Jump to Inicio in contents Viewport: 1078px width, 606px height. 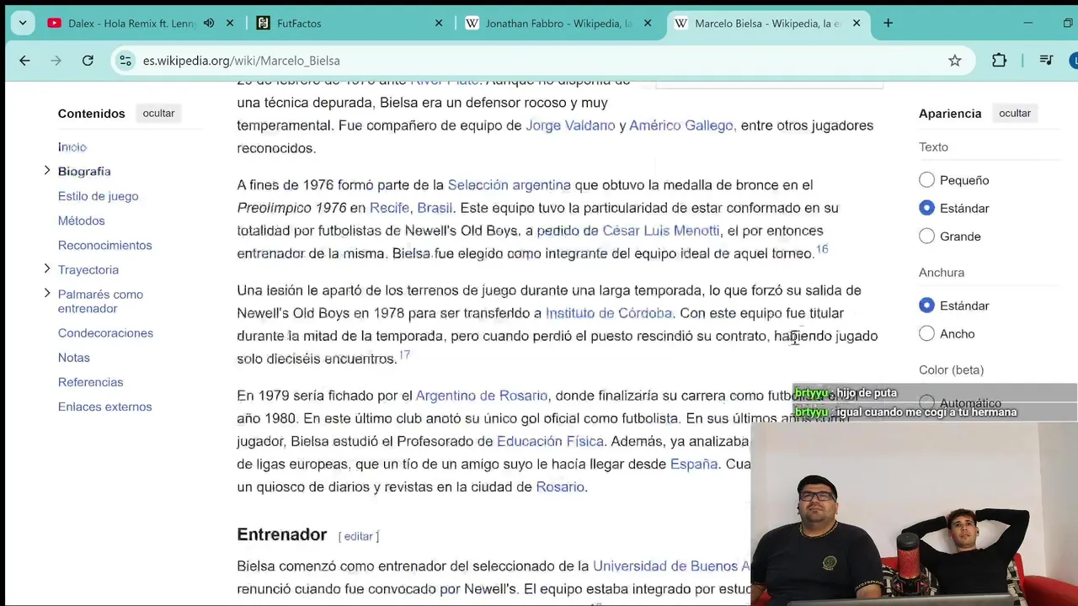[x=72, y=146]
